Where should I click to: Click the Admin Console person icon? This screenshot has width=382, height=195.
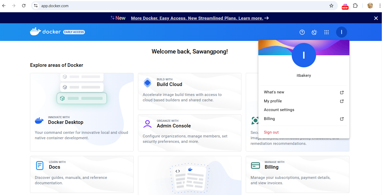pyautogui.click(x=148, y=124)
